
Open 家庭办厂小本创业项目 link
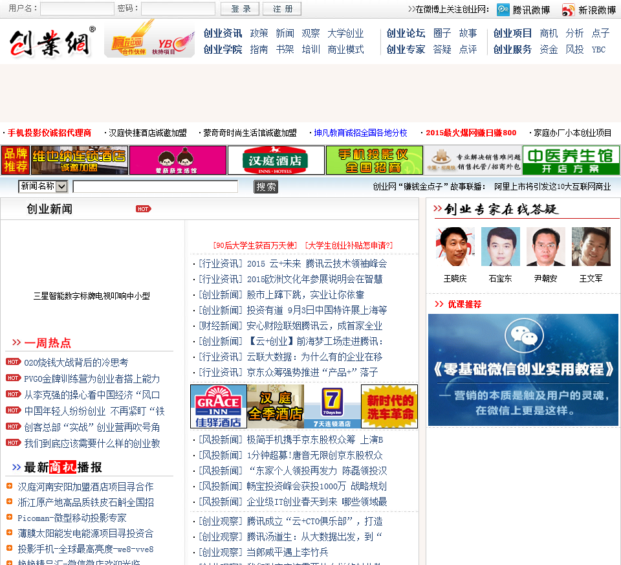pos(572,133)
